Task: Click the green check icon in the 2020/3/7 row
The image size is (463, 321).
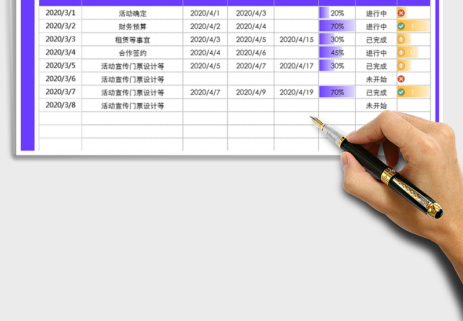Action: 401,92
